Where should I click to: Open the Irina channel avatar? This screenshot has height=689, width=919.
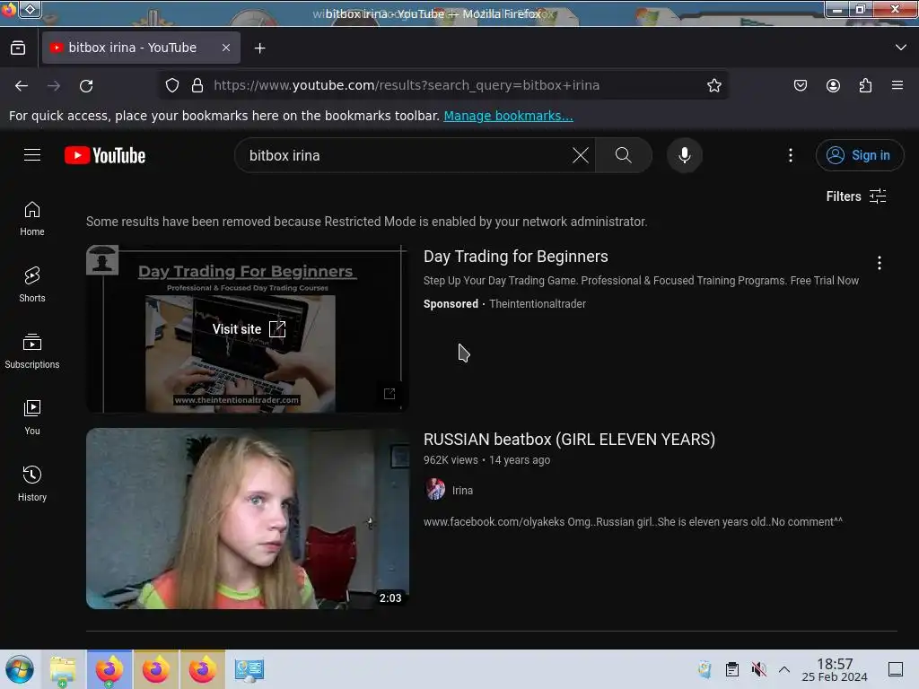coord(435,489)
